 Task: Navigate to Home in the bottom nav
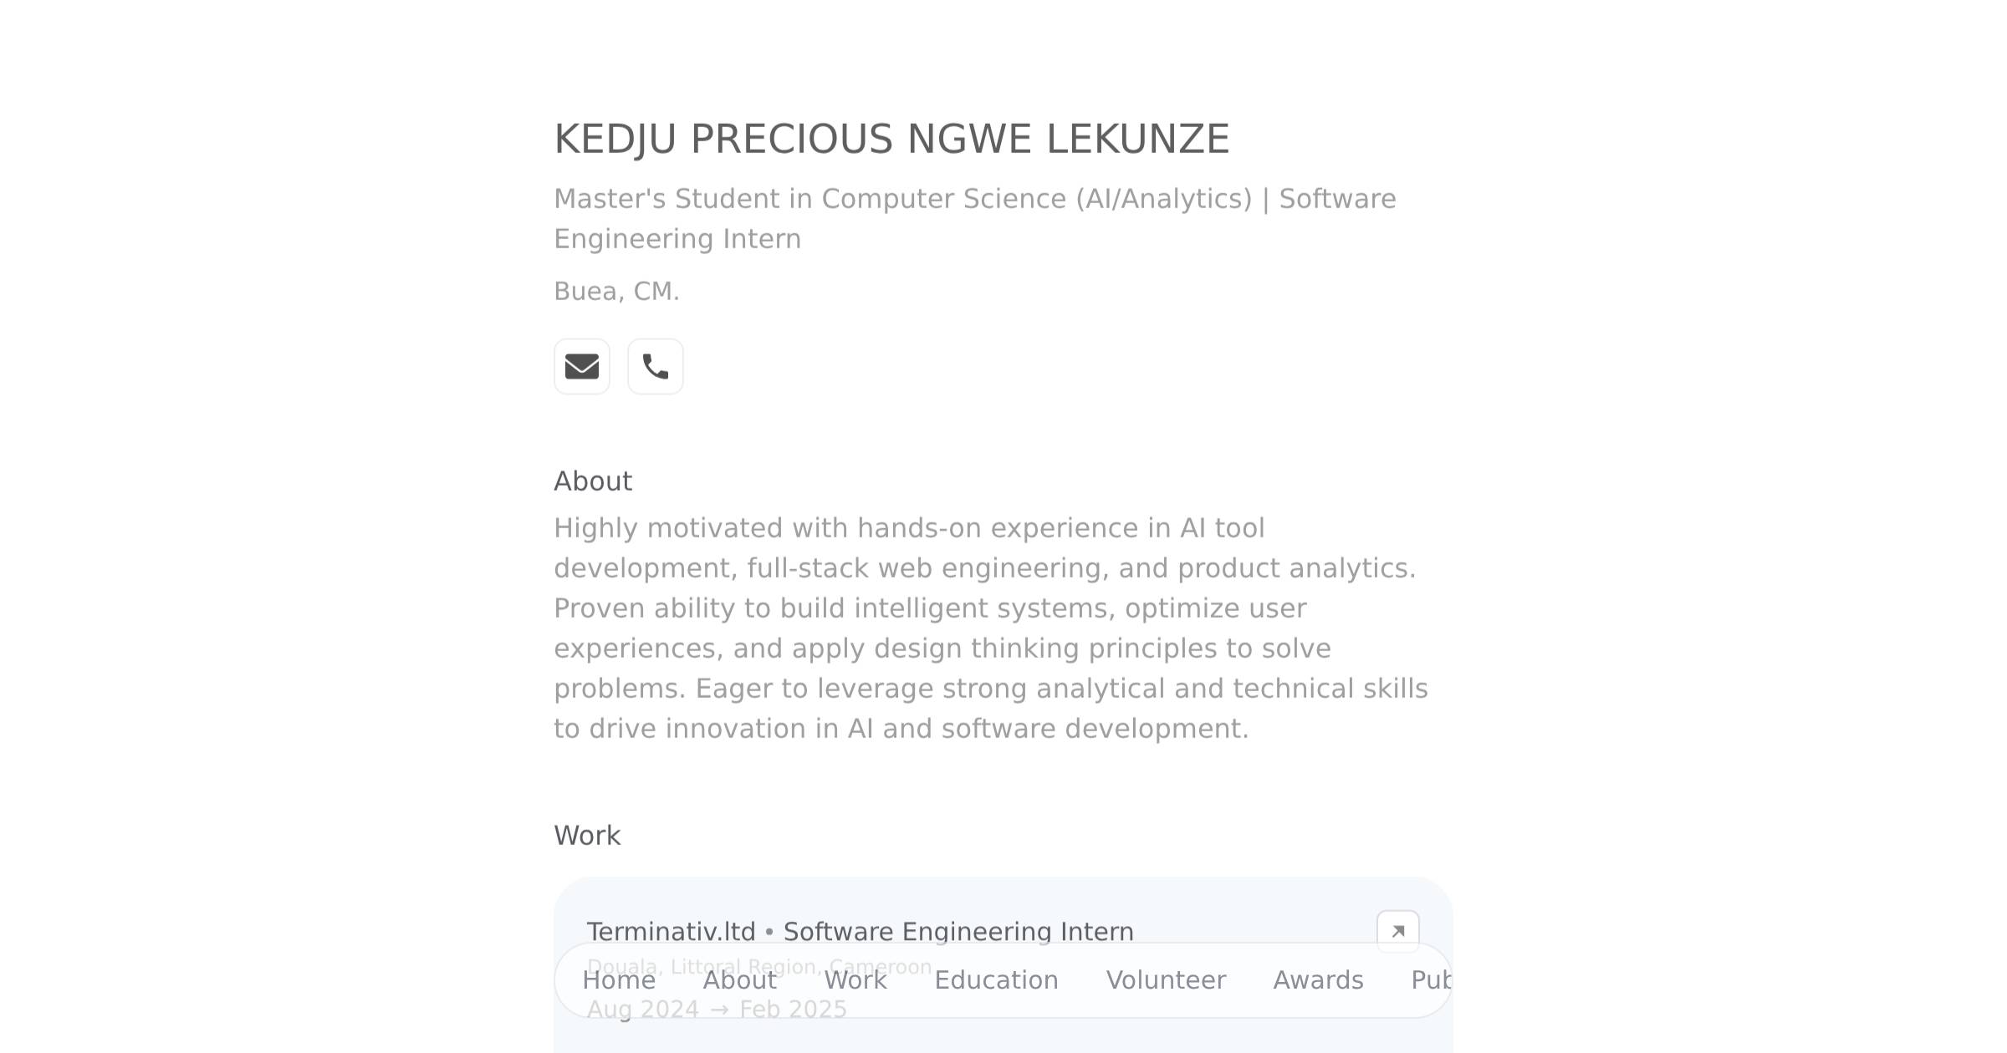coord(619,979)
